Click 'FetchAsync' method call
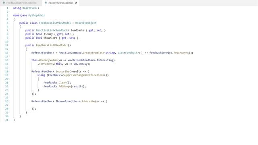Screen dimensions: 258x145 (181, 53)
